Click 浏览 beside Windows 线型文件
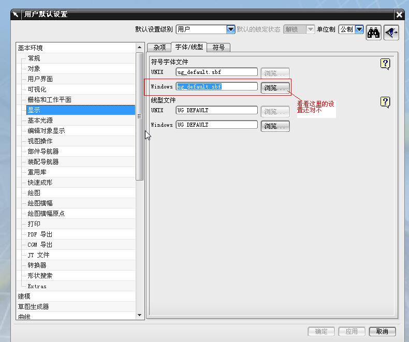409x342 pixels. [275, 126]
